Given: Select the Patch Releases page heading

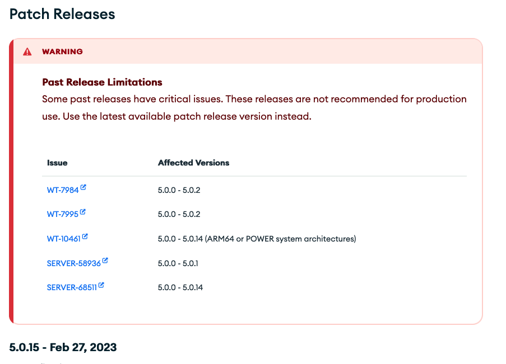Looking at the screenshot, I should tap(62, 14).
